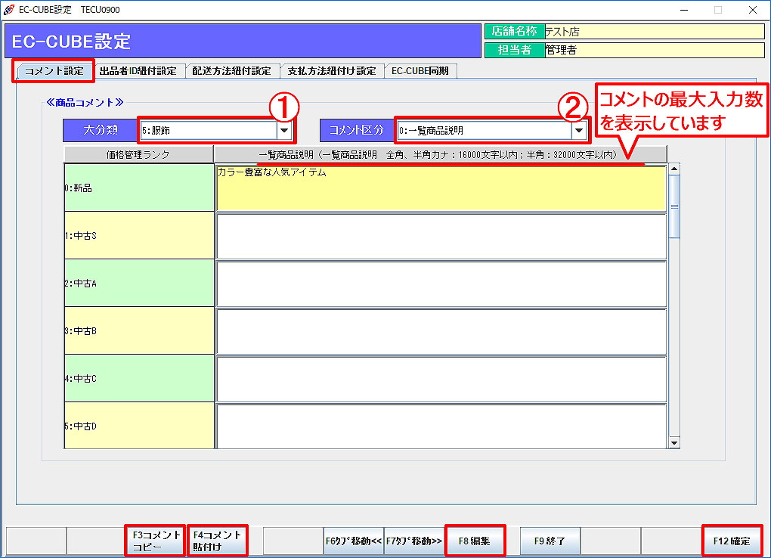Select the 配送方法紐付設定 tab

[x=231, y=71]
